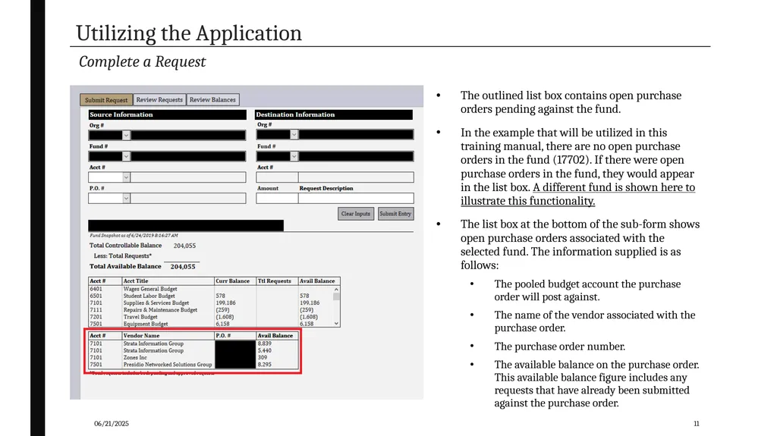Expand the Destination Org # dropdown
Image resolution: width=777 pixels, height=436 pixels.
coord(294,135)
